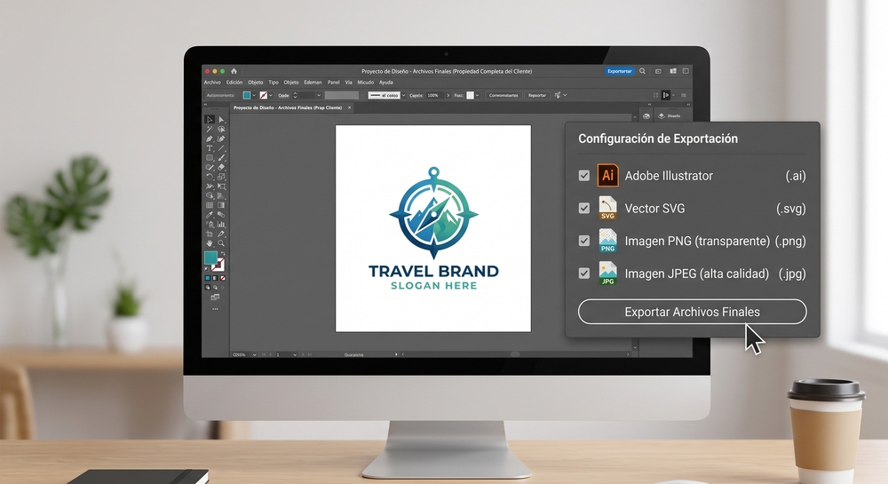
Task: Click the Reportar button in control bar
Action: click(537, 95)
